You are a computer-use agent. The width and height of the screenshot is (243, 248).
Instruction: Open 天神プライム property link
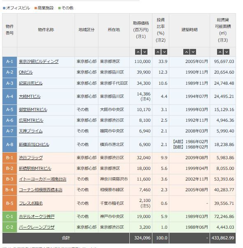(31, 131)
